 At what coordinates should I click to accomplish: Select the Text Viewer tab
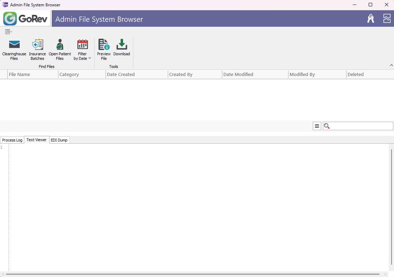(37, 140)
